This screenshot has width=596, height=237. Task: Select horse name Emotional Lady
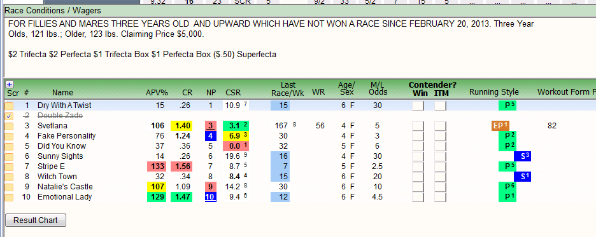click(x=64, y=197)
